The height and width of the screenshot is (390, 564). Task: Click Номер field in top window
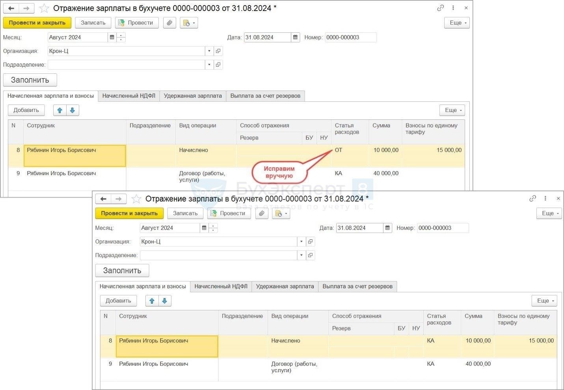click(351, 37)
